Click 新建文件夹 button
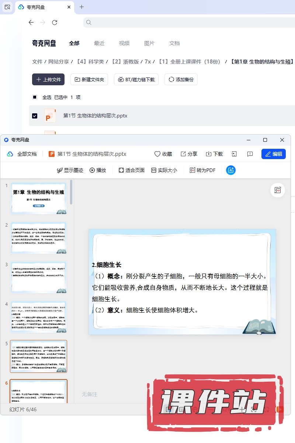 click(x=89, y=79)
